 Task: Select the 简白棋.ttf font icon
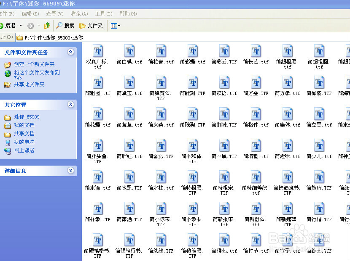click(129, 51)
